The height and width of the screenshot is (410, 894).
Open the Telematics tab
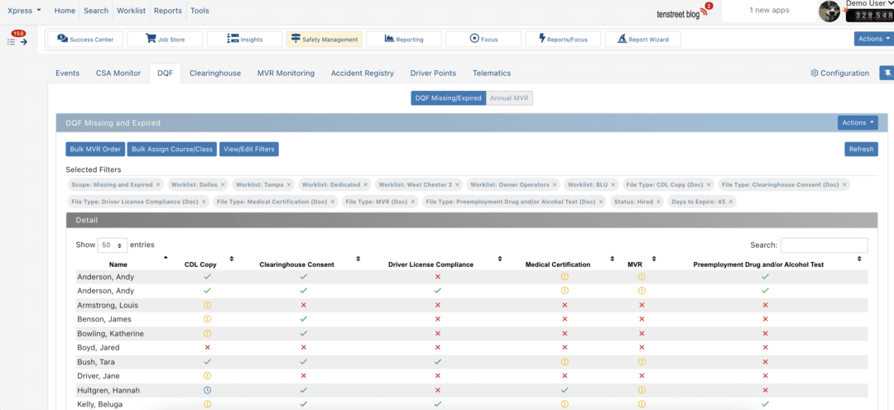click(492, 73)
